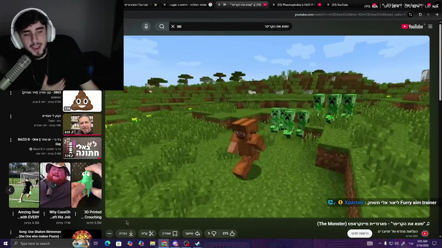Share the video via שיתוף button

tap(193, 234)
